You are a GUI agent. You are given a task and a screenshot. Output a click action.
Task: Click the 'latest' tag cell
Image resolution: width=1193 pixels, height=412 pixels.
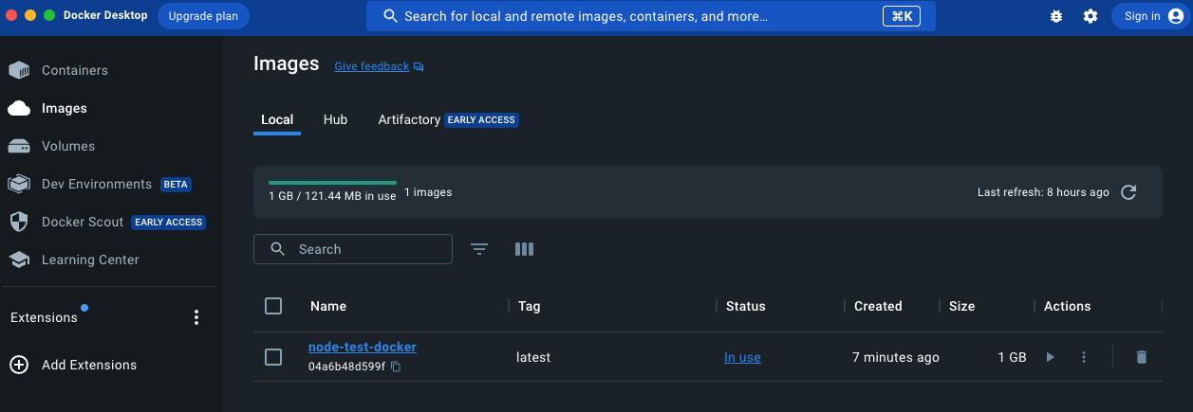pyautogui.click(x=533, y=357)
